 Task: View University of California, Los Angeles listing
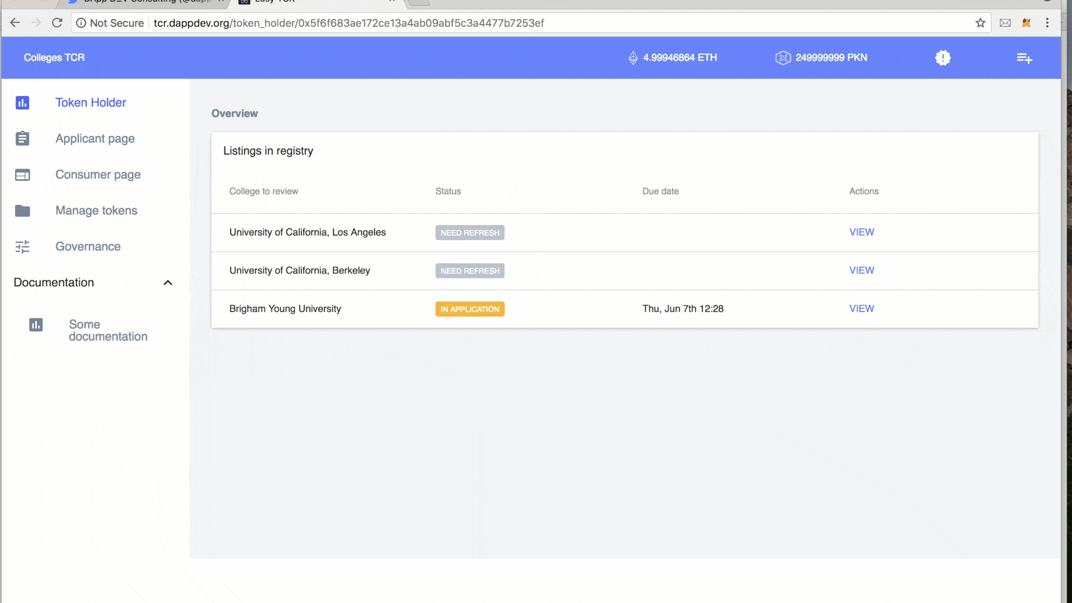862,232
